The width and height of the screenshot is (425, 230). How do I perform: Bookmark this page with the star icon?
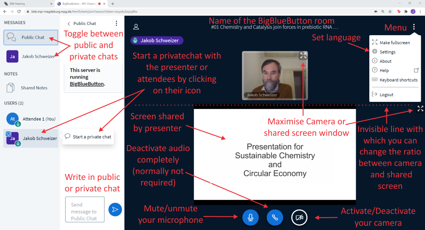[x=390, y=11]
